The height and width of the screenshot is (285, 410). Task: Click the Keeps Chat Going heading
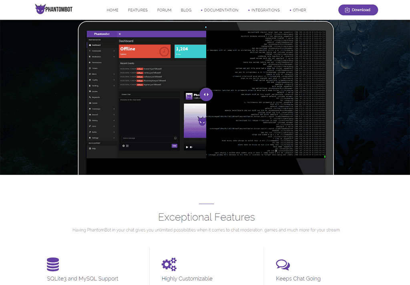298,279
